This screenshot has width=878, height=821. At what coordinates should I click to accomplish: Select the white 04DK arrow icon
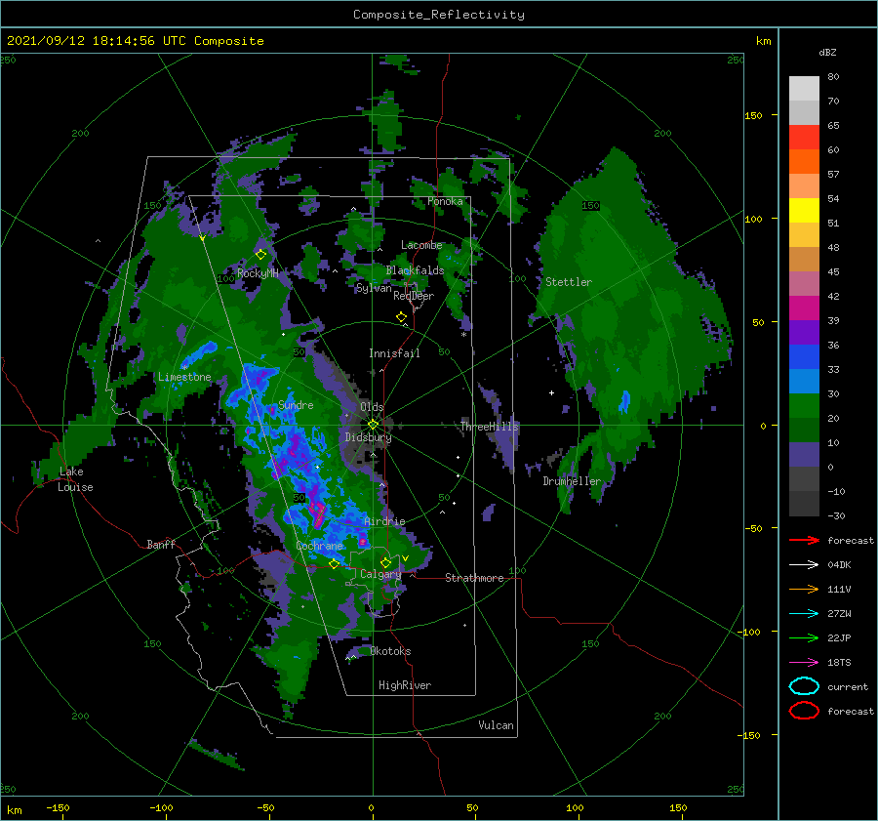click(x=804, y=565)
